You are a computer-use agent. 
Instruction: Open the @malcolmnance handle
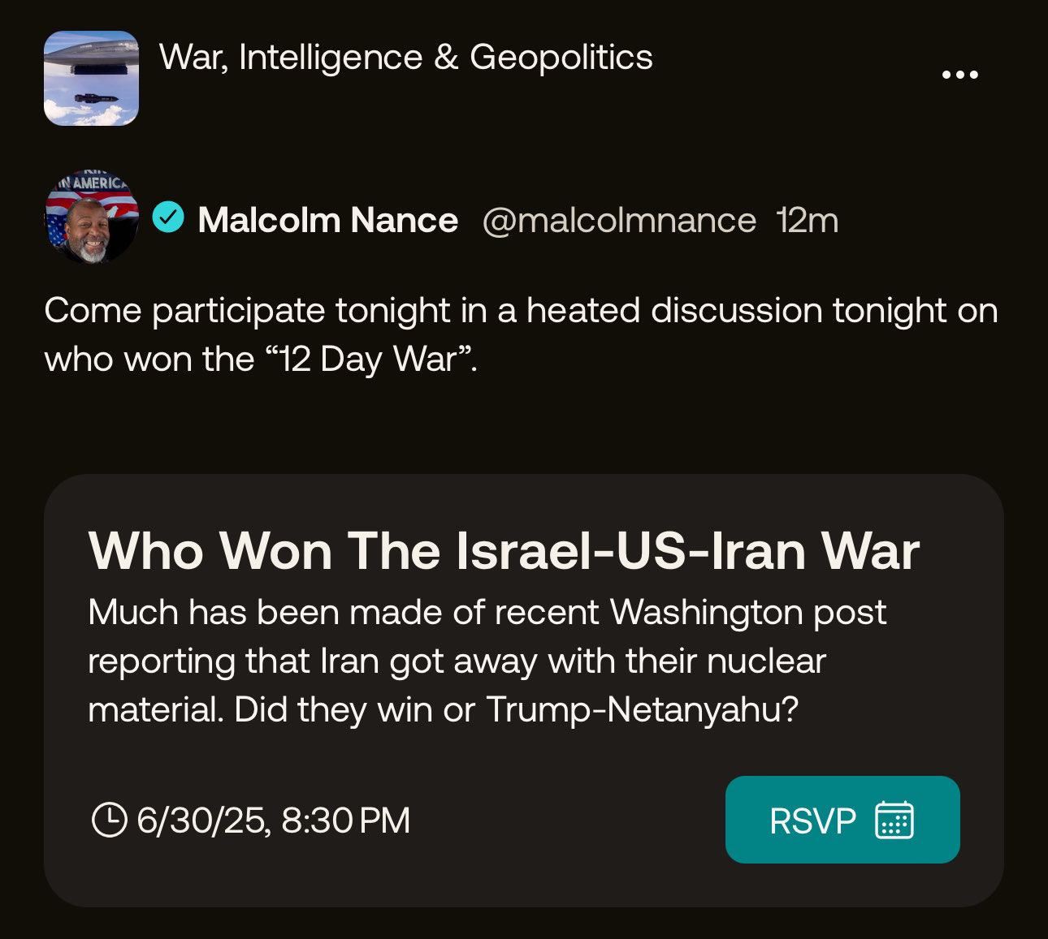[619, 220]
